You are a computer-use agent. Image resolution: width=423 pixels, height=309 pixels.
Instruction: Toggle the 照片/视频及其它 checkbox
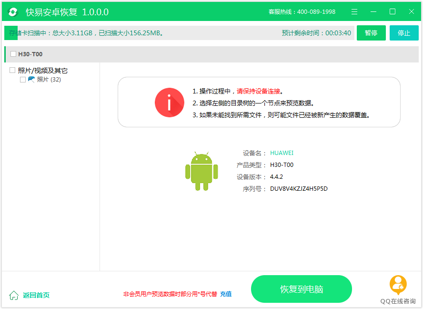tap(13, 70)
